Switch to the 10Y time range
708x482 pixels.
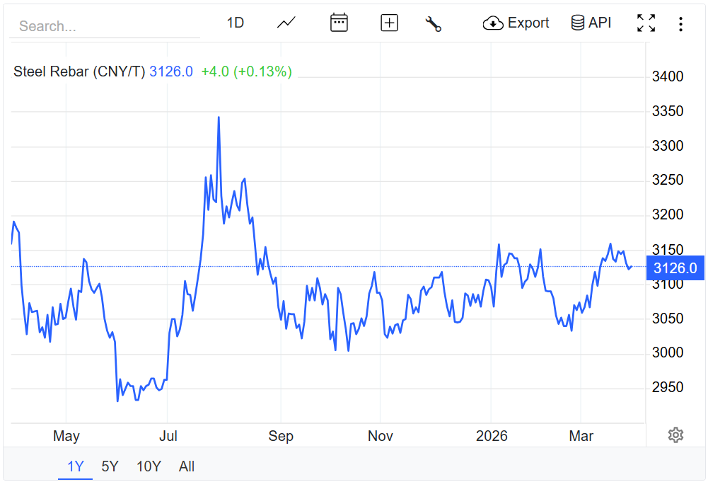tap(149, 466)
